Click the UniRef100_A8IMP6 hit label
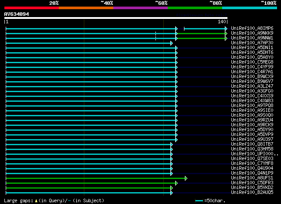Viewport: 281px width, 204px height. pos(252,29)
